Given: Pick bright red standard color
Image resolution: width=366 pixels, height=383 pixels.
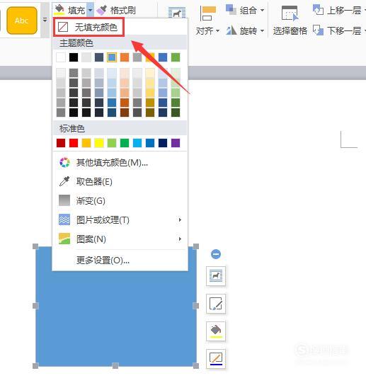Looking at the screenshot, I should coord(74,143).
